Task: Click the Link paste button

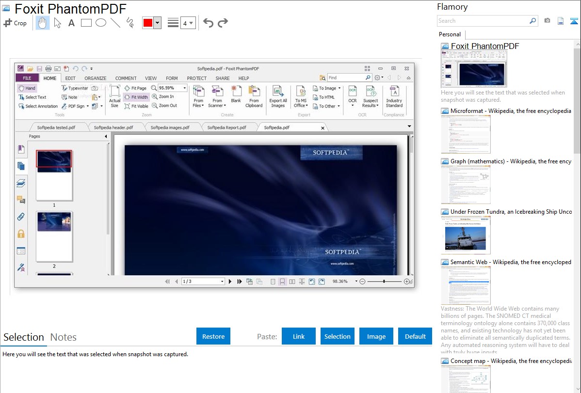Action: point(299,336)
